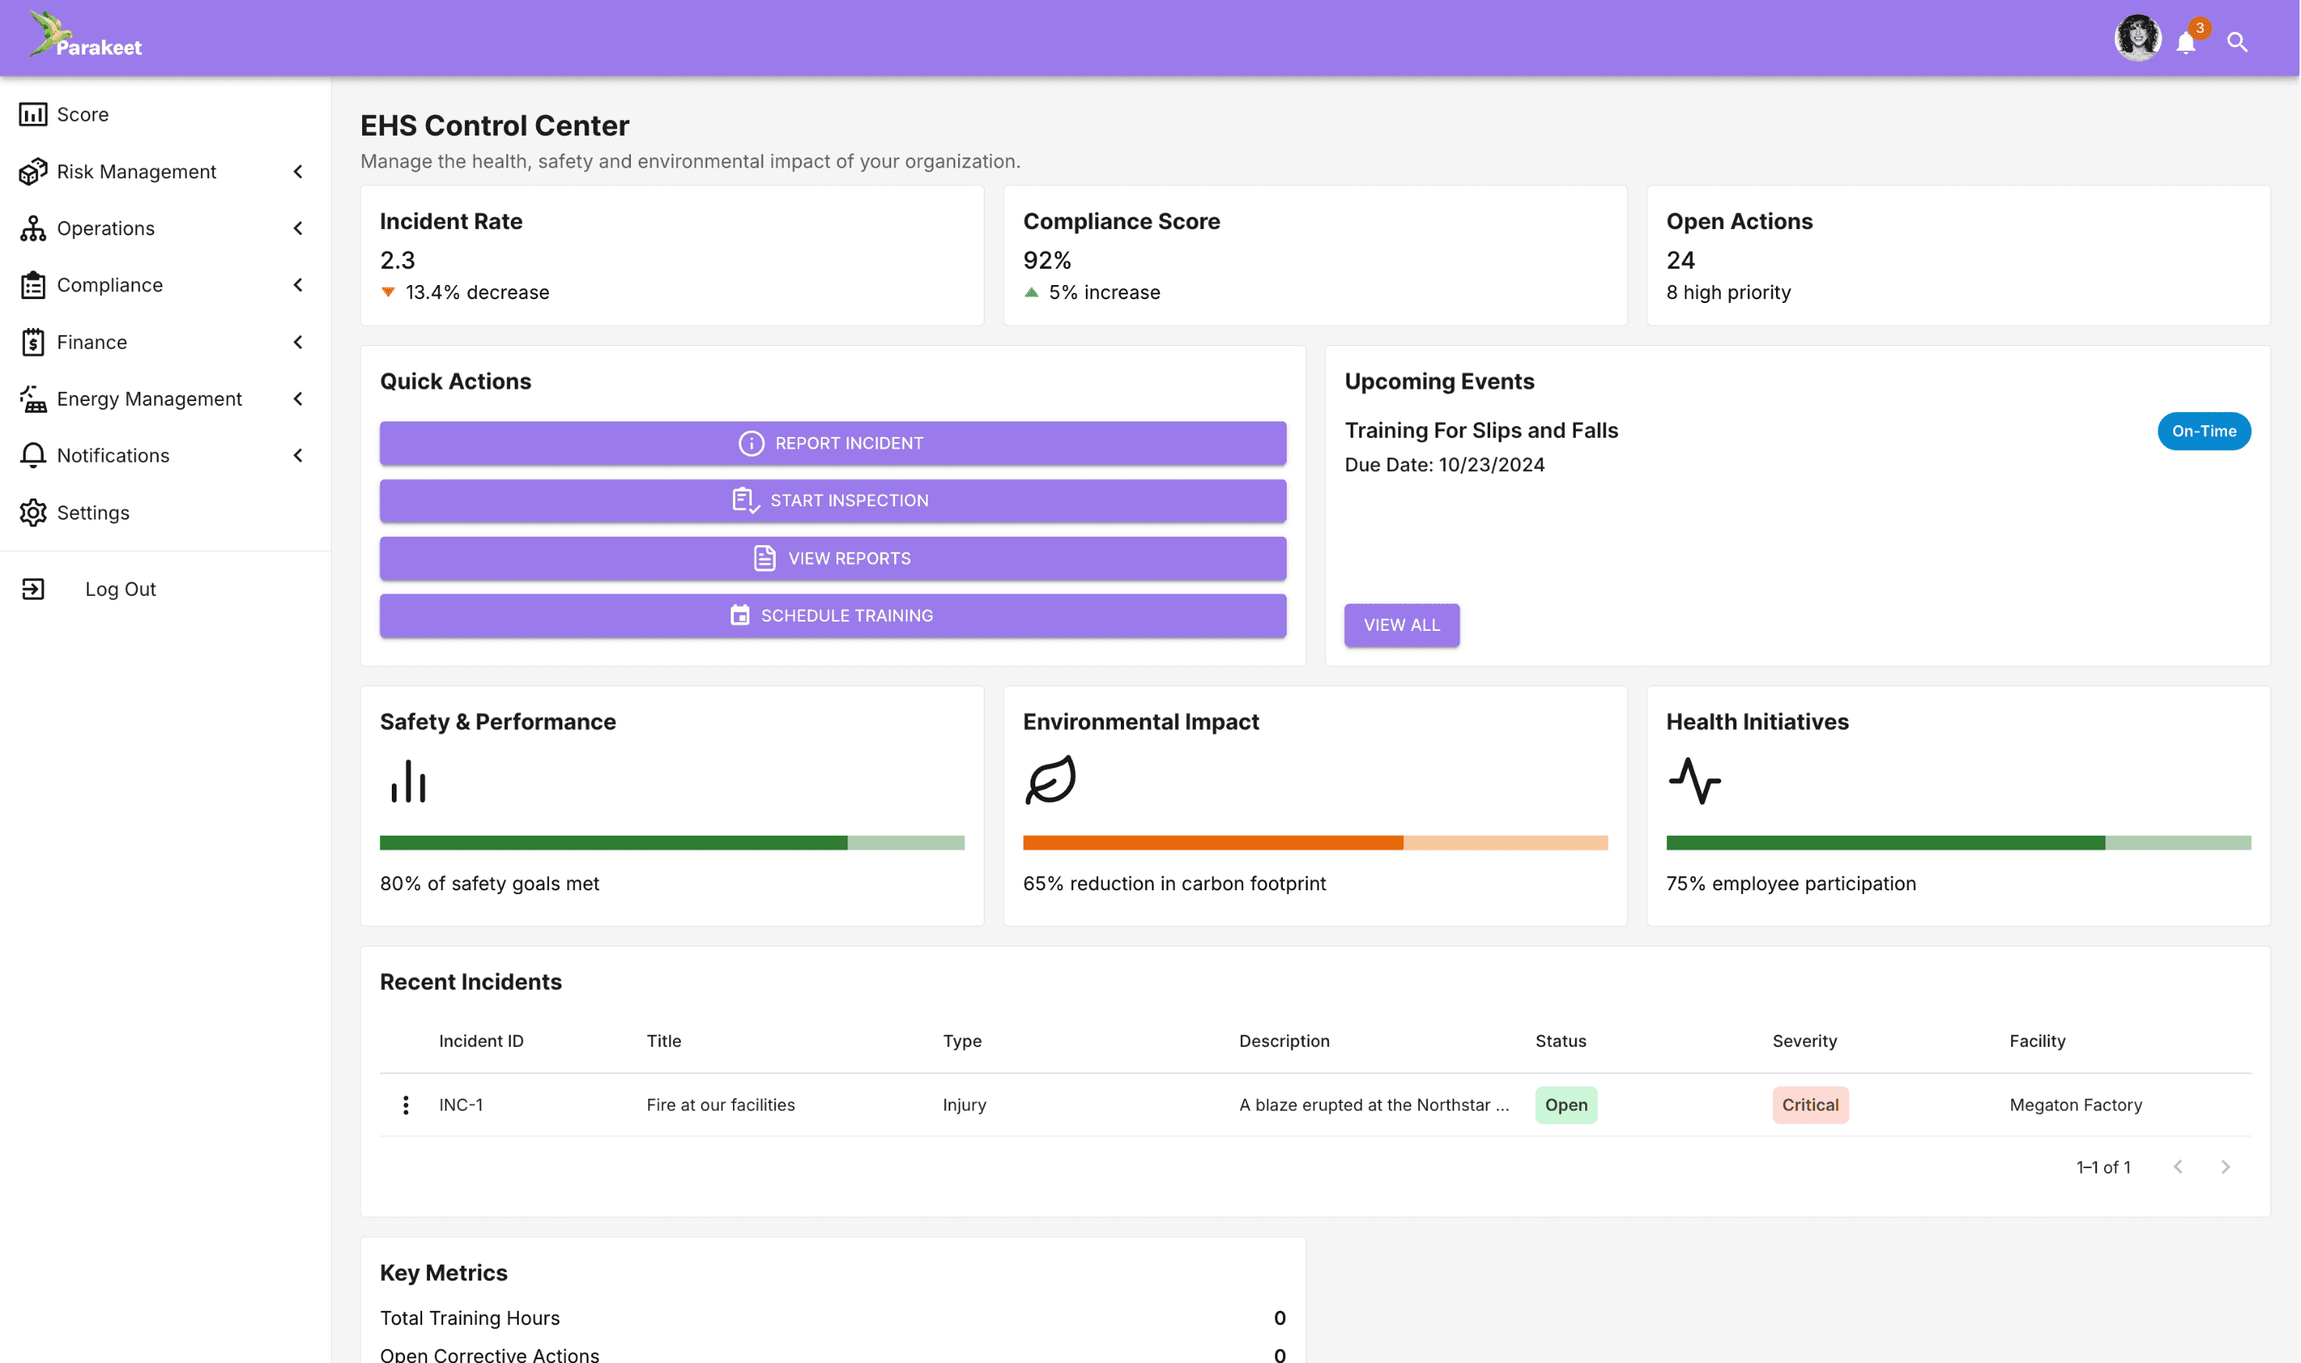This screenshot has height=1363, width=2301.
Task: Click the Operations hierarchy icon
Action: 33,227
